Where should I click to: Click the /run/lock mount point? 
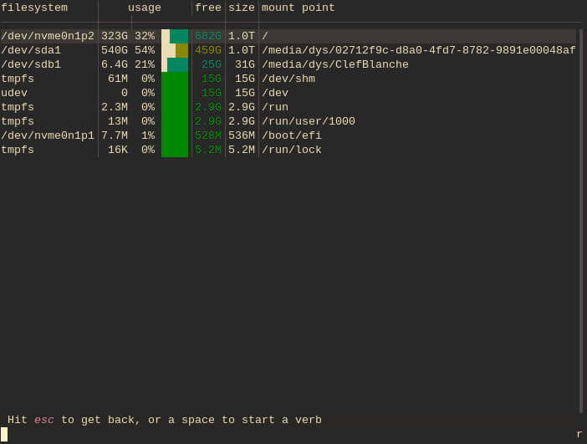tap(291, 150)
